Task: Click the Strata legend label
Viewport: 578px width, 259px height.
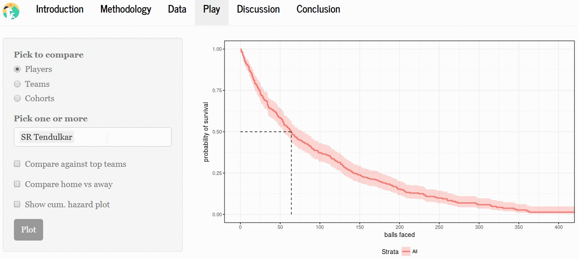Action: pyautogui.click(x=390, y=252)
